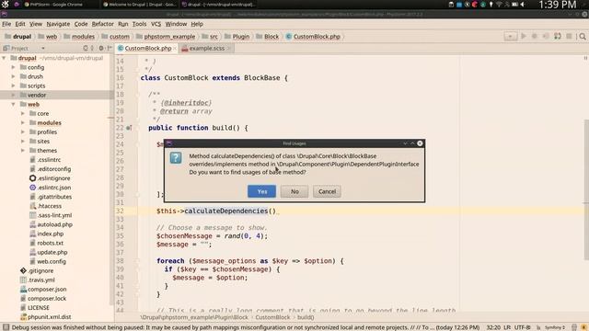
Task: Click the Stop square icon in toolbar
Action: tap(569, 37)
